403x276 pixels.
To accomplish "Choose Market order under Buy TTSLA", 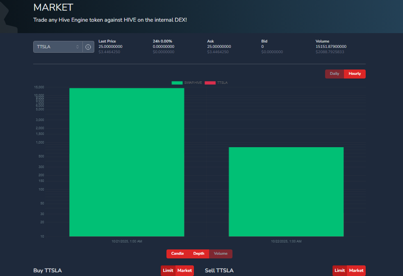I will pyautogui.click(x=184, y=270).
